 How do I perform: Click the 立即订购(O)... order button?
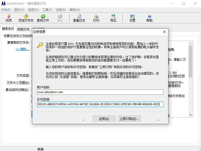130,119
